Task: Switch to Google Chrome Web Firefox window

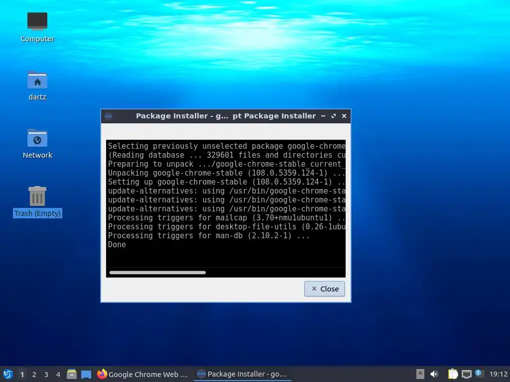Action: 142,374
